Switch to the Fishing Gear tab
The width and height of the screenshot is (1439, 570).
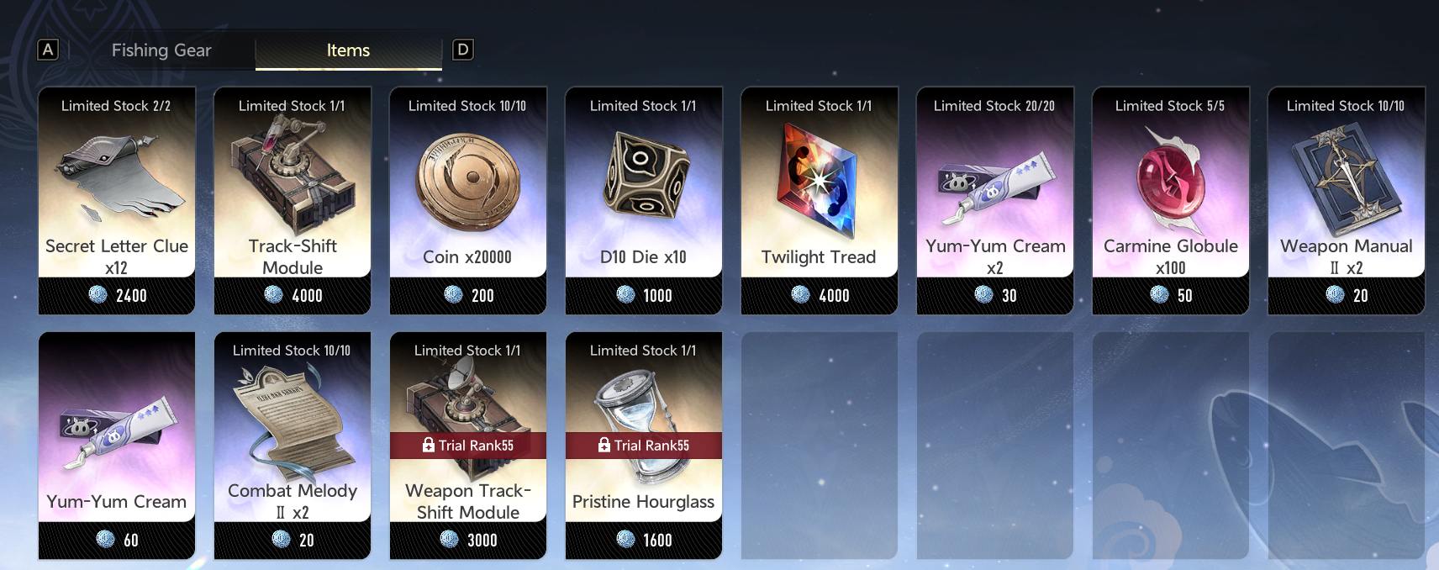tap(161, 50)
